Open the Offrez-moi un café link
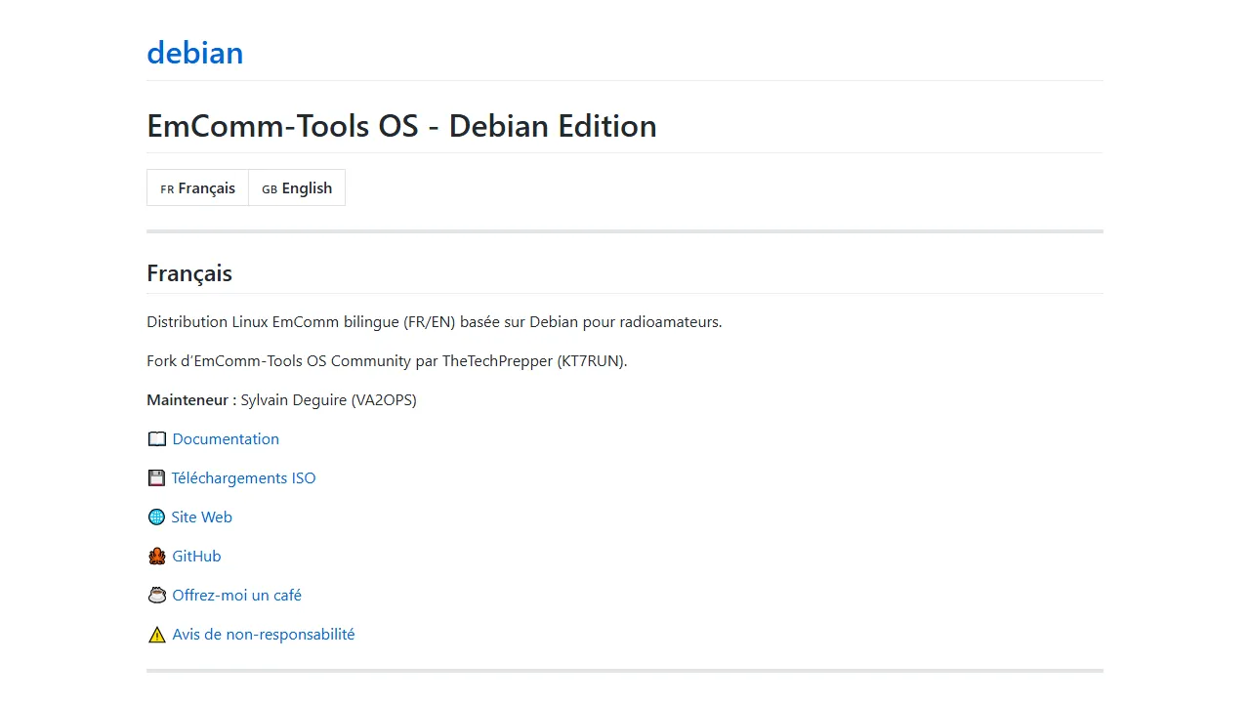 236,596
